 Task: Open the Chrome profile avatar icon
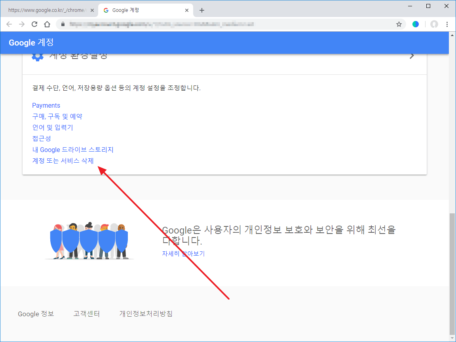(x=434, y=25)
